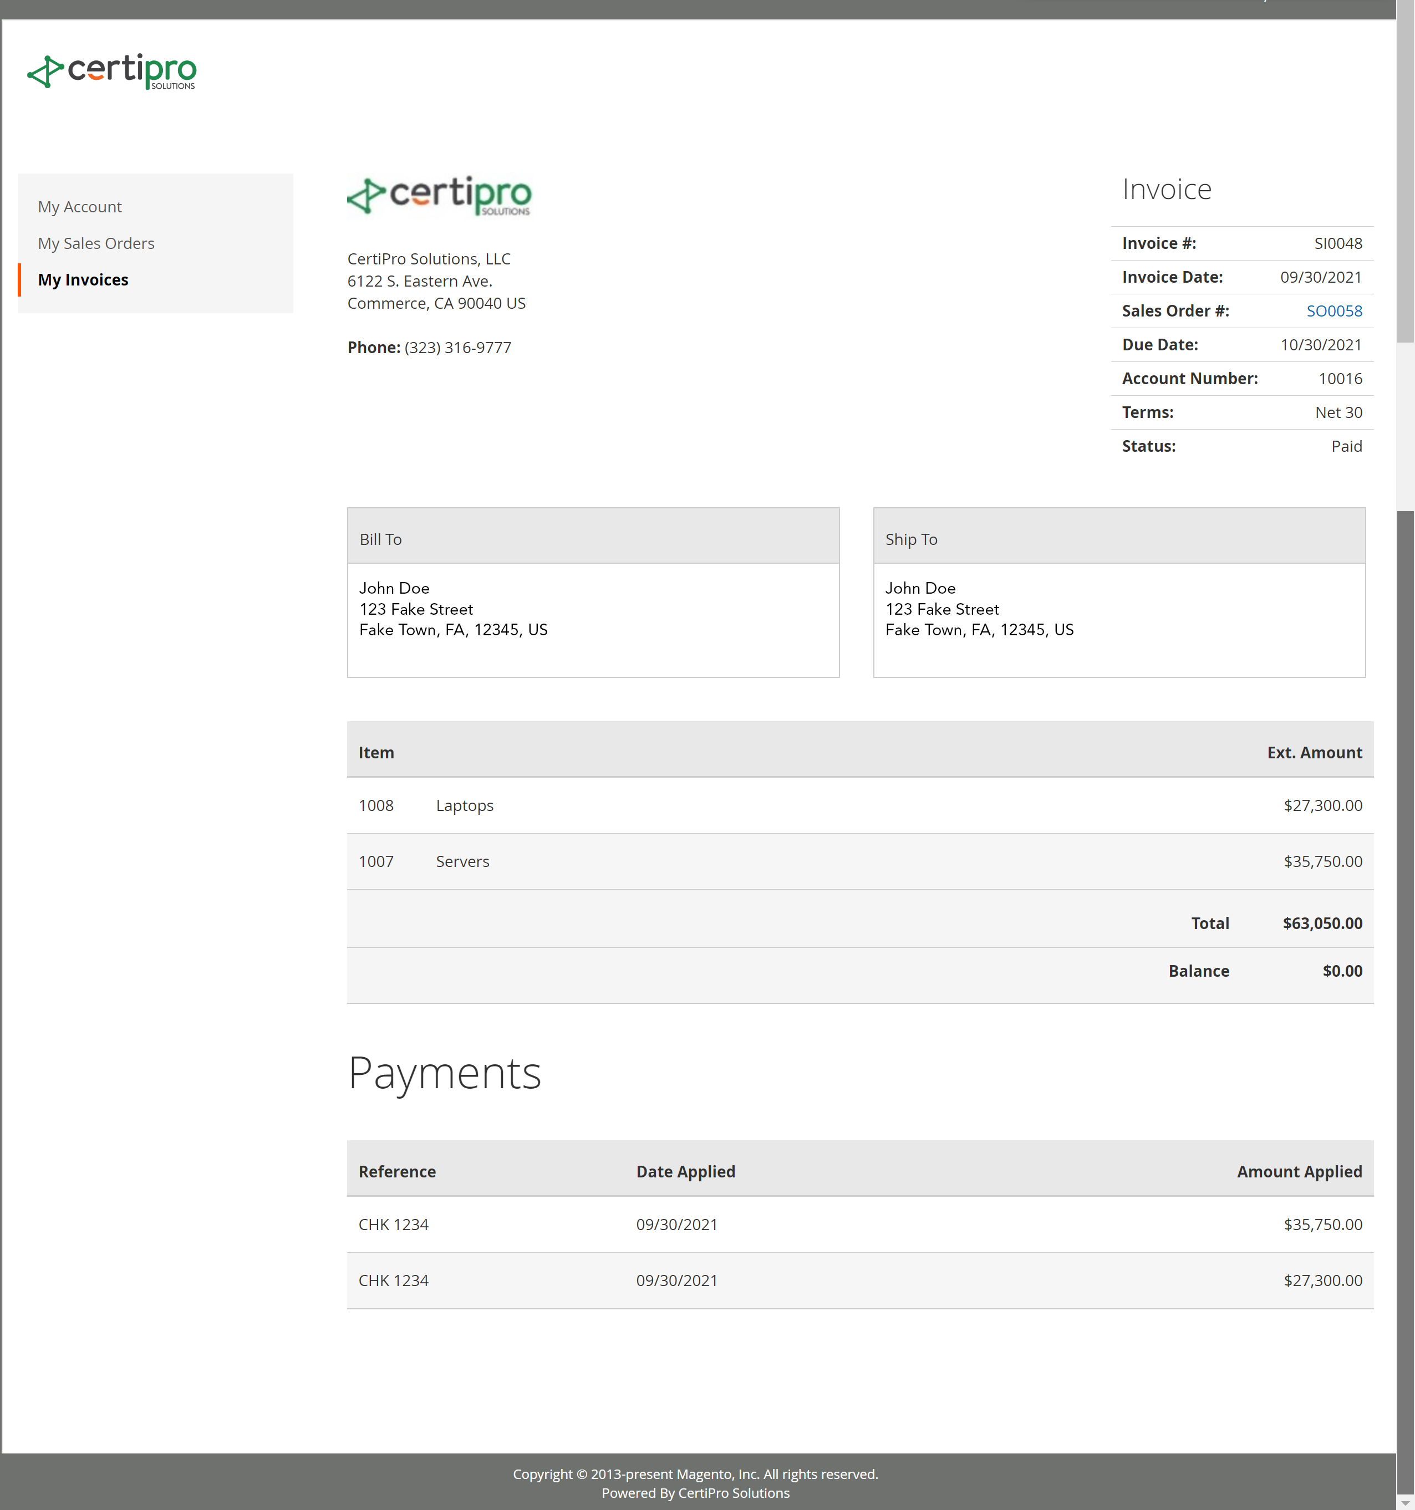Click the Item column header
The height and width of the screenshot is (1510, 1415).
(x=376, y=752)
